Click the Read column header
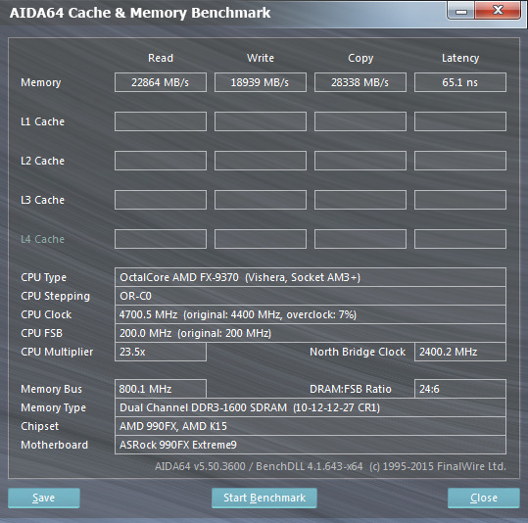This screenshot has height=523, width=528. 161,58
